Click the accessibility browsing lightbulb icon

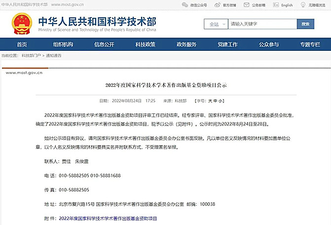click(303, 4)
